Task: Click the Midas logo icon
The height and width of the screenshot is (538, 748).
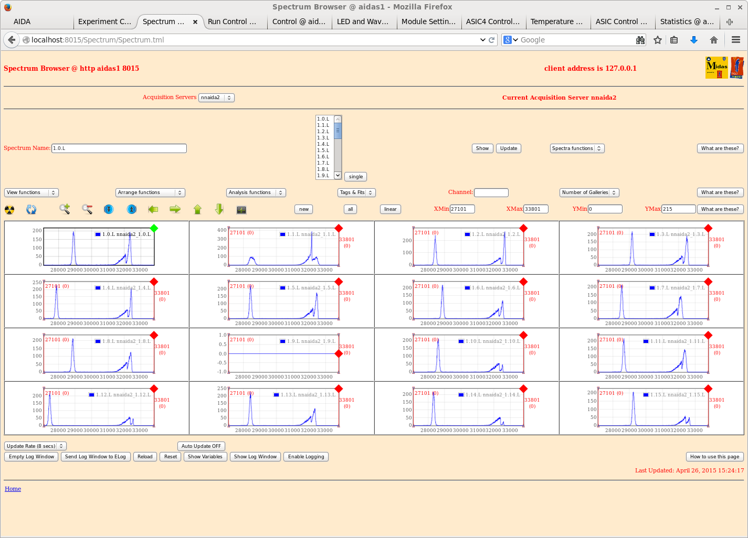Action: pyautogui.click(x=717, y=68)
